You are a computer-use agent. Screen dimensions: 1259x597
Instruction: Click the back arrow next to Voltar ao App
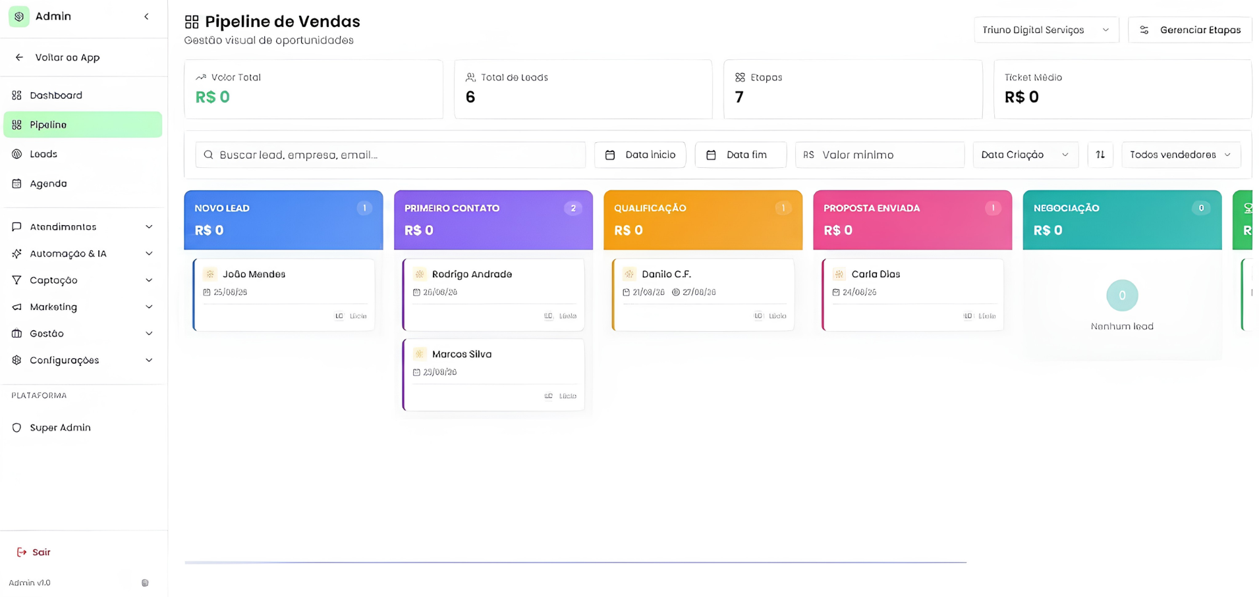[19, 57]
